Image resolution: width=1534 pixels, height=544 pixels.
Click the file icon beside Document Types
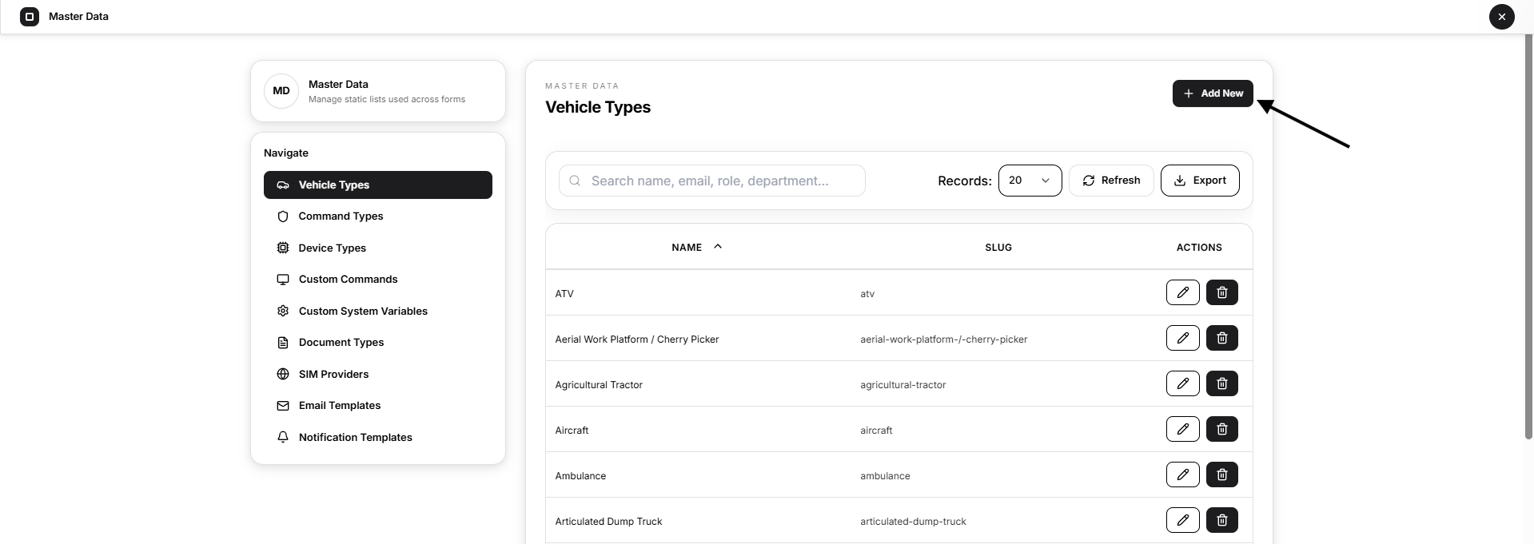(283, 343)
